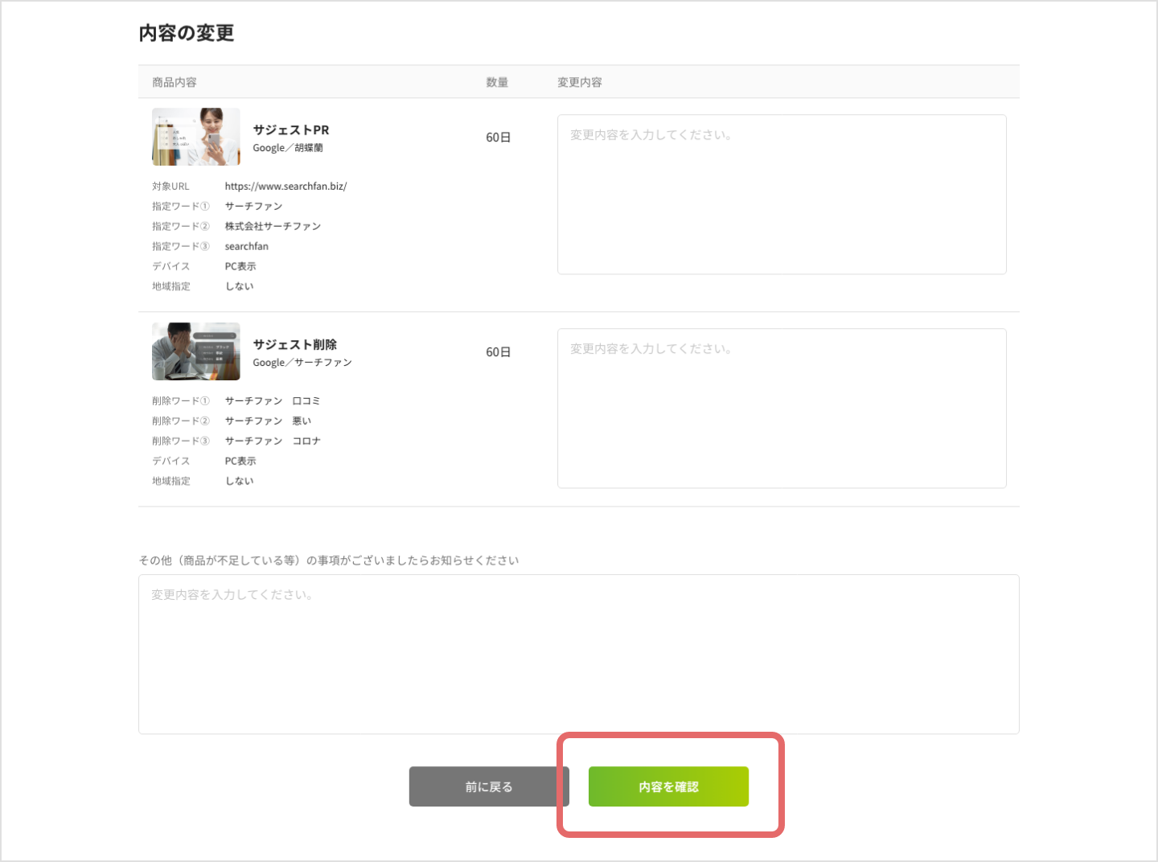Screen dimensions: 1158x862
Task: Click the Google／胡蝶蘭 subtitle text
Action: 288,148
